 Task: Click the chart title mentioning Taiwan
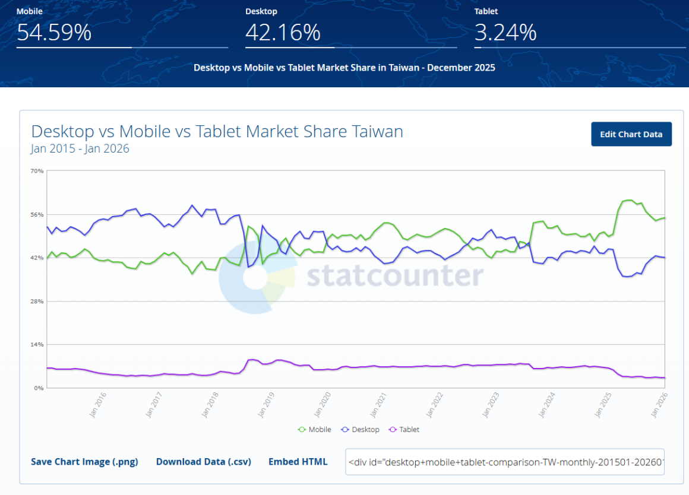click(x=217, y=131)
